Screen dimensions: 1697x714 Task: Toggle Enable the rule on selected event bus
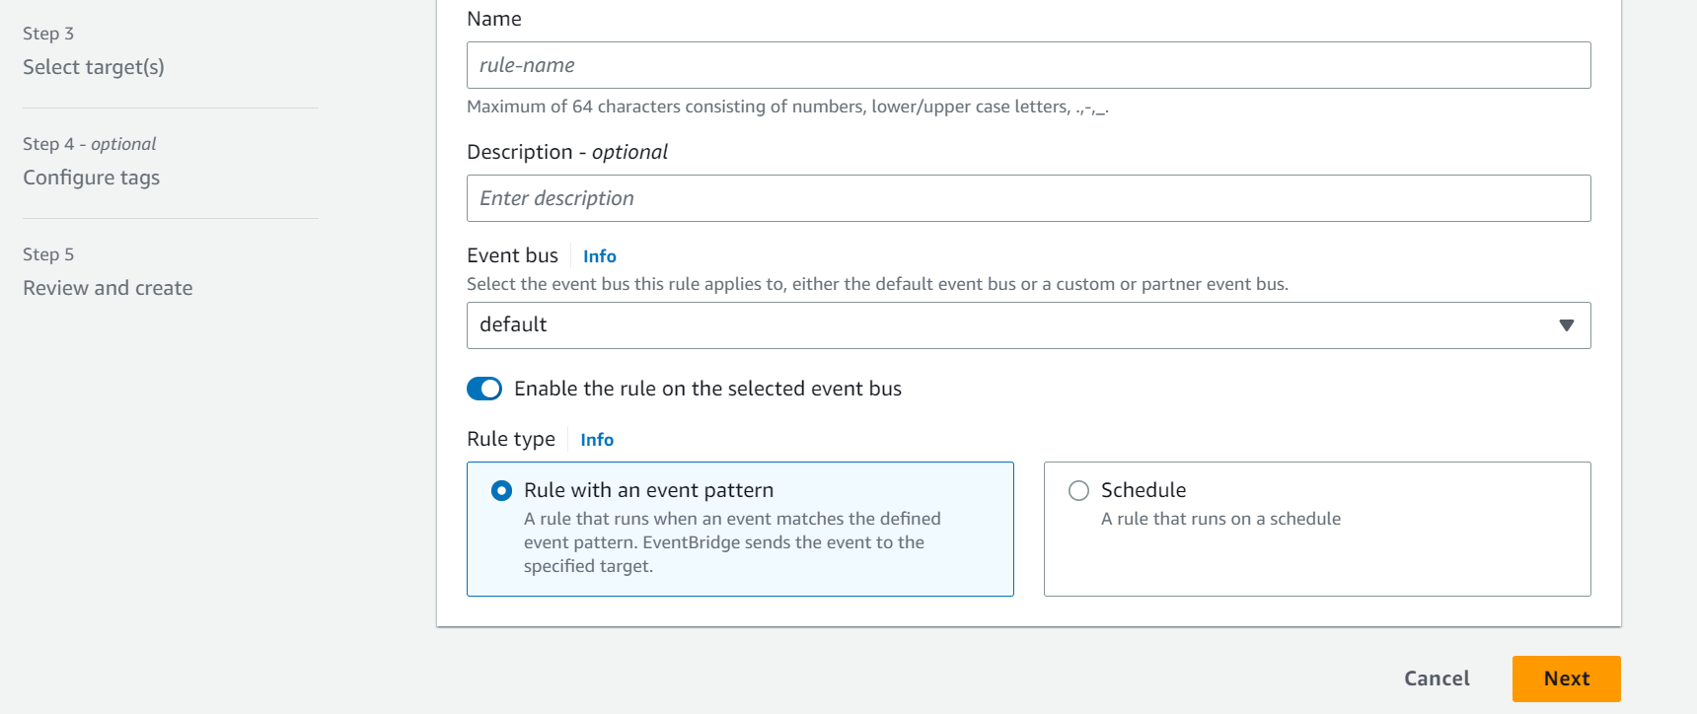pos(484,389)
